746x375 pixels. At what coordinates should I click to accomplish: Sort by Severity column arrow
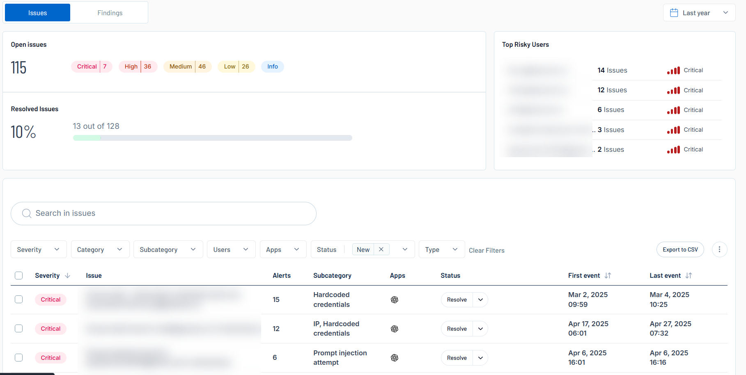(x=68, y=276)
